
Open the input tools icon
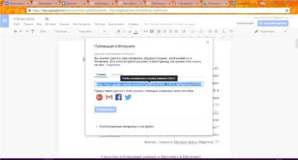pos(231,31)
